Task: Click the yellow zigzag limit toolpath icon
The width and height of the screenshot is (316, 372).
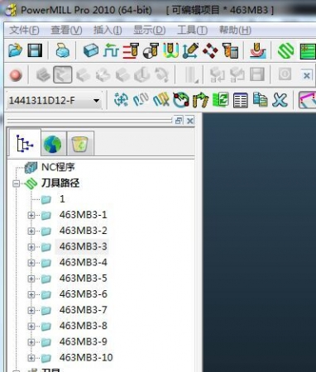Action: (x=160, y=100)
